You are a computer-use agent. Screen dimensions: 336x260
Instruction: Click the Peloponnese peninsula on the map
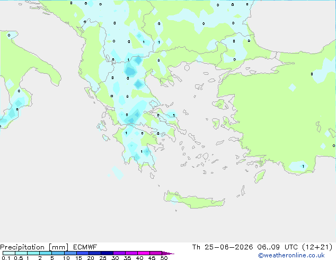click(x=139, y=146)
